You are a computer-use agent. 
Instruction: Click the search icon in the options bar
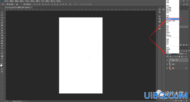click(x=184, y=4)
